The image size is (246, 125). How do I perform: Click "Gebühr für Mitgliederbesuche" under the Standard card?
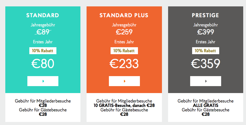(43, 101)
